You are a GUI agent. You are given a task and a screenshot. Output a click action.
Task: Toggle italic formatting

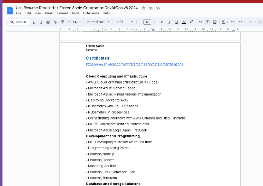pos(170,22)
